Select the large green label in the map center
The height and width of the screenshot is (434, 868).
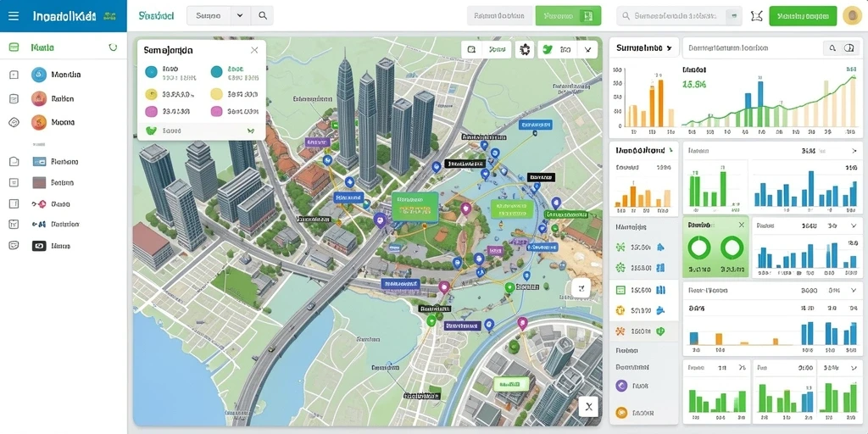click(x=415, y=205)
